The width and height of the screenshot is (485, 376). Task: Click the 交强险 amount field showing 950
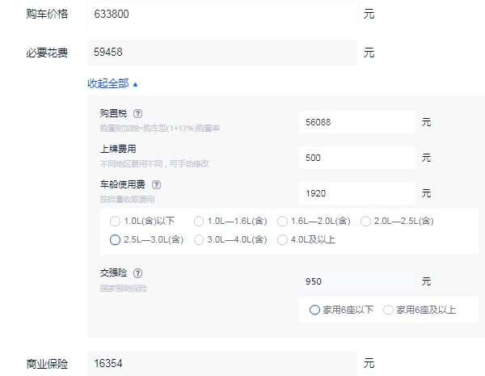[x=356, y=281]
